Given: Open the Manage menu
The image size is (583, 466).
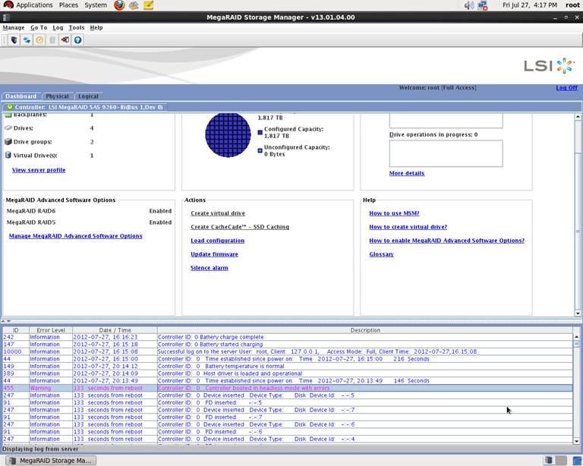Looking at the screenshot, I should [x=14, y=27].
